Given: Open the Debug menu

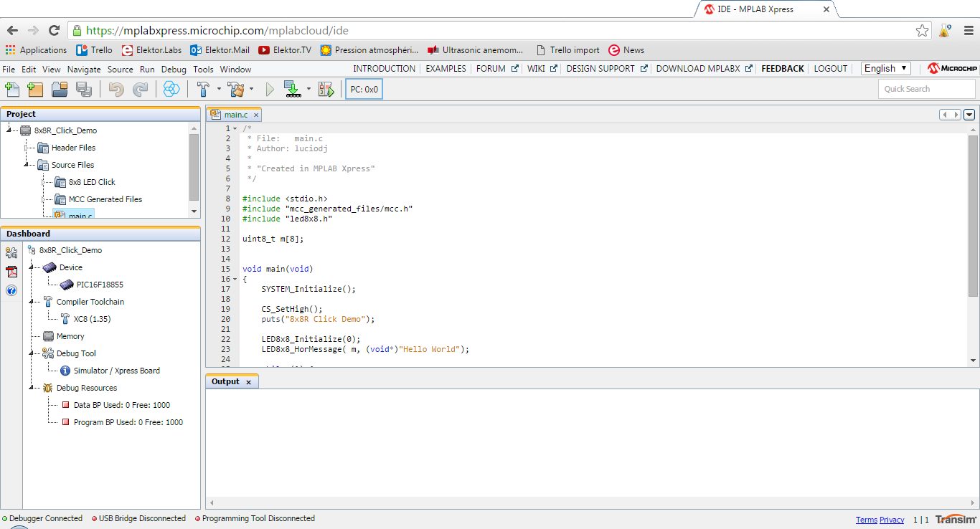Looking at the screenshot, I should (174, 70).
